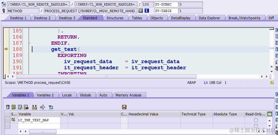Screen dimensions: 278x135
Task: Click the editor vertical scroll up arrow
Action: [272, 67]
